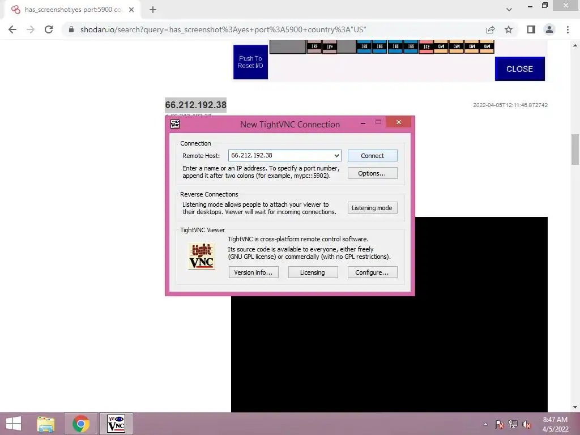Click the scrollbar up arrow
The height and width of the screenshot is (435, 580).
(575, 45)
